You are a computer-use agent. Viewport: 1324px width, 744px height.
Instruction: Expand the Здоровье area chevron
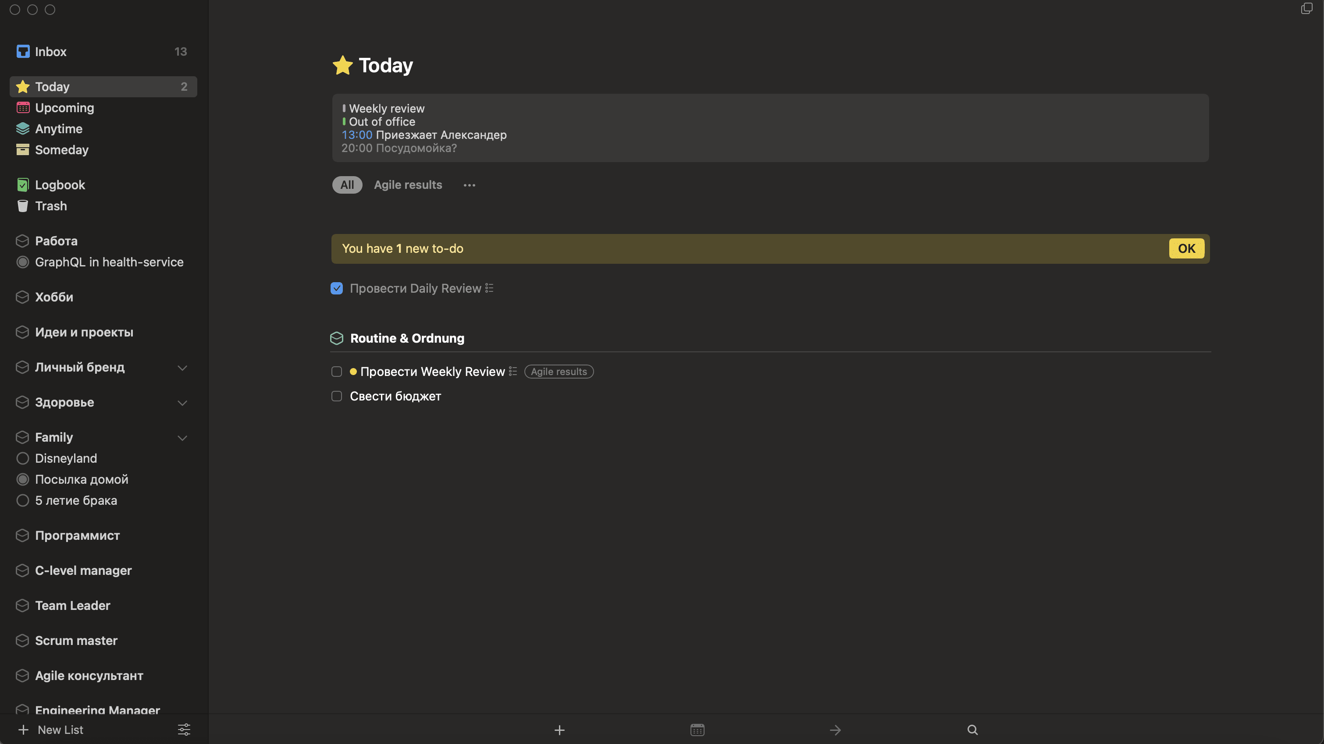pos(182,403)
